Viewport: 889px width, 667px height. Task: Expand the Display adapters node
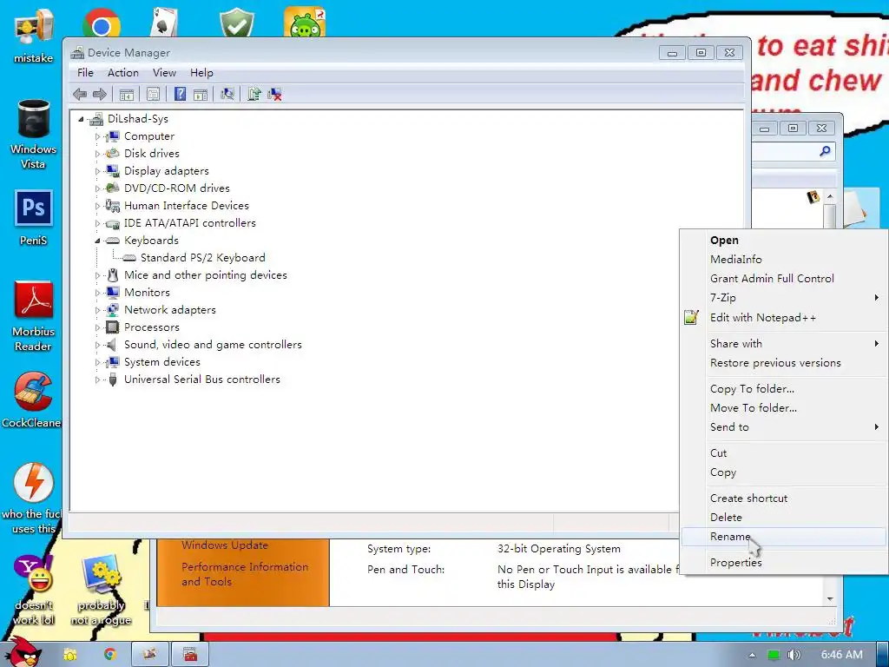(97, 171)
